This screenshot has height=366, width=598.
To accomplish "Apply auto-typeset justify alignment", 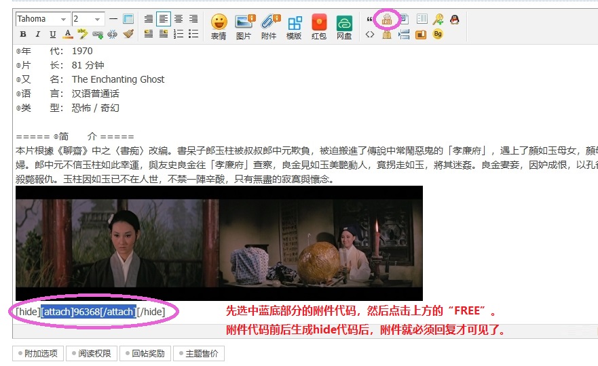I will [x=149, y=19].
